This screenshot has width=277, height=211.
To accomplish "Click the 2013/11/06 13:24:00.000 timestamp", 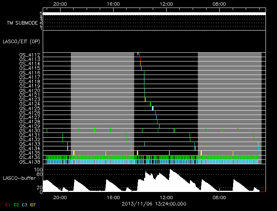I will (154, 204).
